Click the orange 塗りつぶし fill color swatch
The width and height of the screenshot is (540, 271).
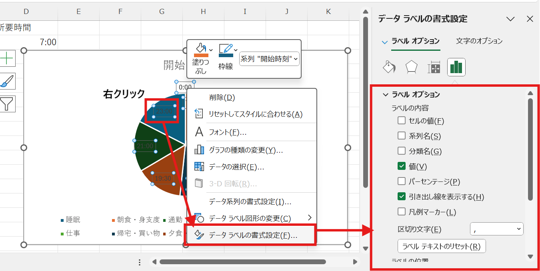(200, 55)
